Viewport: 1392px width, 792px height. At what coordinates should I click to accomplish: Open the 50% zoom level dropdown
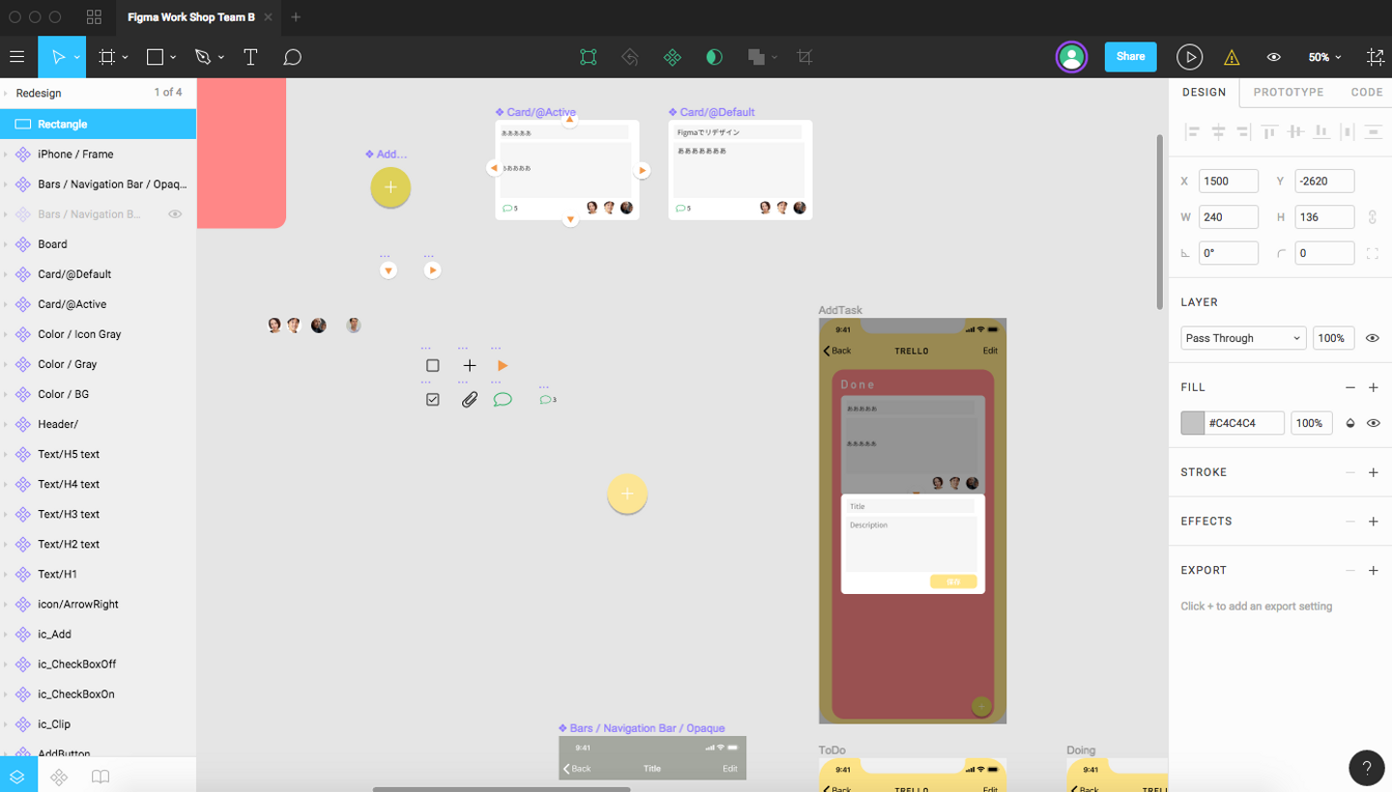point(1324,57)
